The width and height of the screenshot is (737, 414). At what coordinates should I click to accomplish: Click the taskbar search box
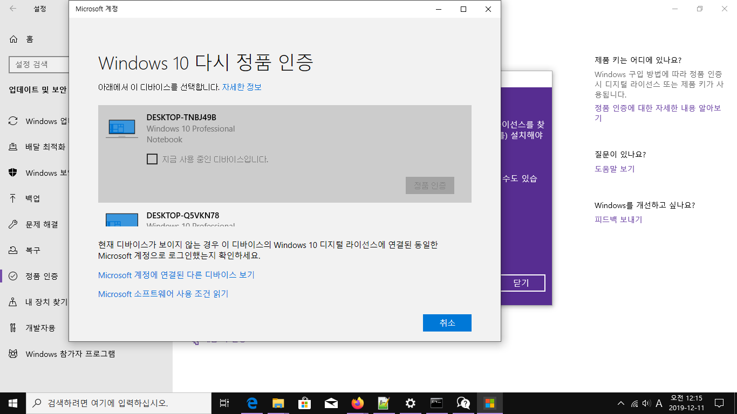(x=119, y=403)
